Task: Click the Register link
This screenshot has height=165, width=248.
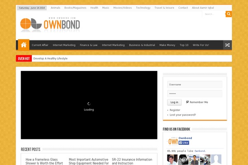Action: (175, 110)
